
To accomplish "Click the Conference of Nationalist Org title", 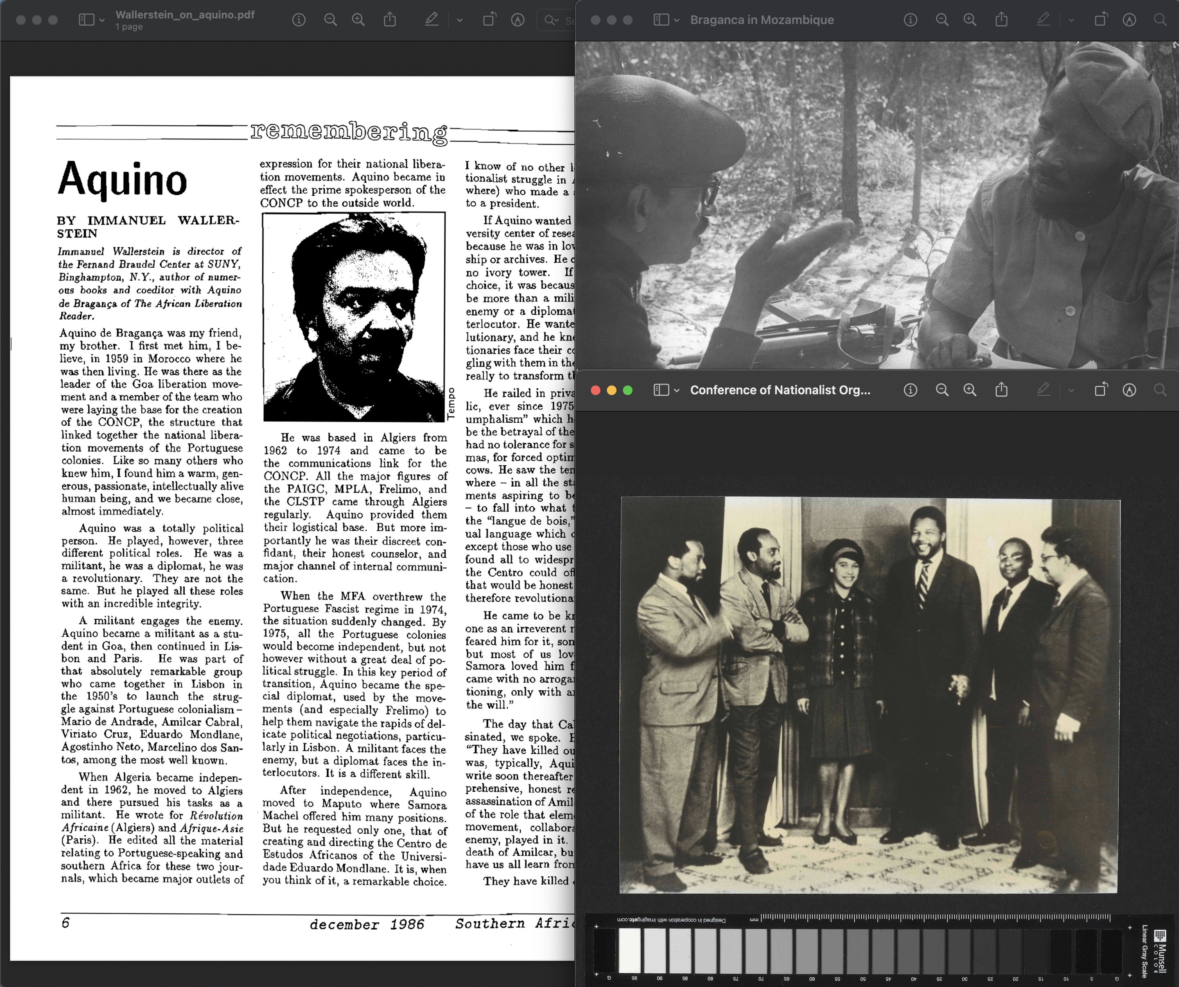I will pyautogui.click(x=780, y=390).
